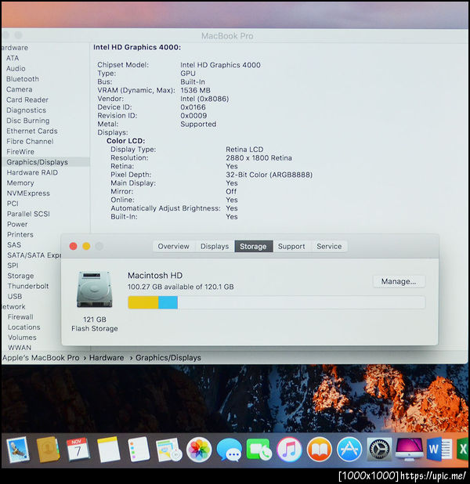This screenshot has height=484, width=470.
Task: Select Fibre Channel in the sidebar
Action: coord(30,142)
